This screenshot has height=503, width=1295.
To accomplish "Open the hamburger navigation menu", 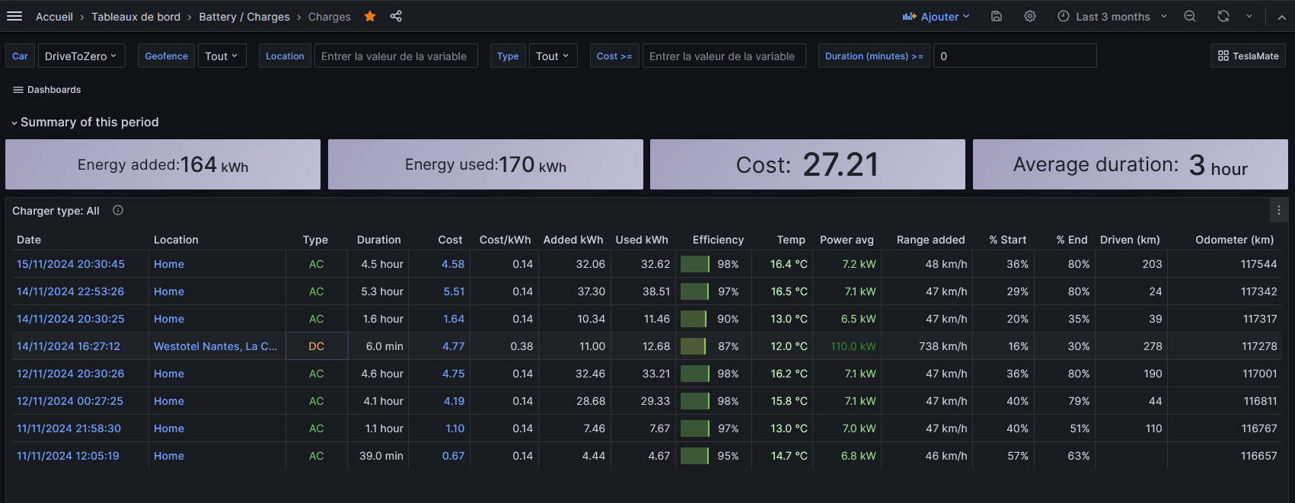I will pyautogui.click(x=14, y=16).
